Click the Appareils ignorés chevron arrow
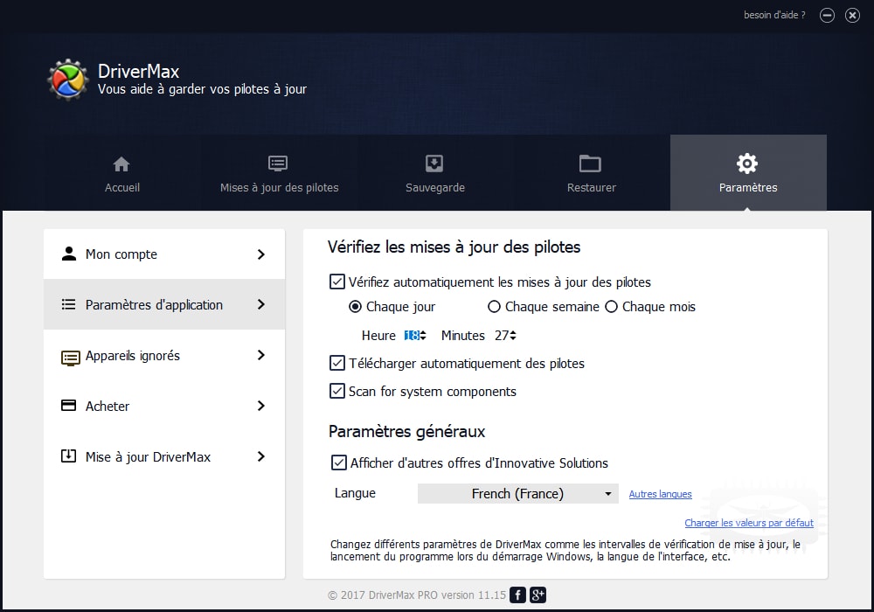874x612 pixels. [260, 355]
